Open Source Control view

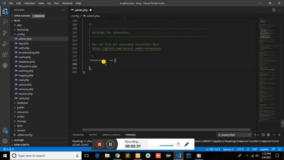pyautogui.click(x=5, y=33)
